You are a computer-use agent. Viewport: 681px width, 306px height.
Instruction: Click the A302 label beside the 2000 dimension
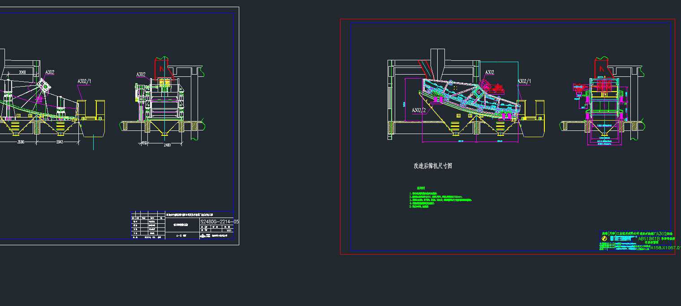(x=50, y=71)
